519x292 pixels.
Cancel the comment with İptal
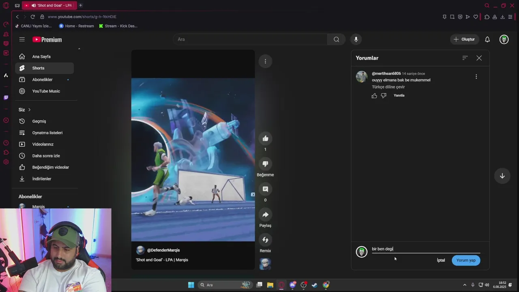pyautogui.click(x=441, y=260)
